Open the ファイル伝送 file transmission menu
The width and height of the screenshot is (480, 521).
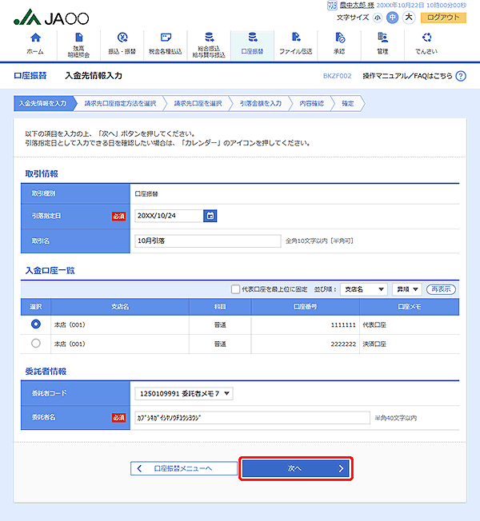tap(295, 43)
